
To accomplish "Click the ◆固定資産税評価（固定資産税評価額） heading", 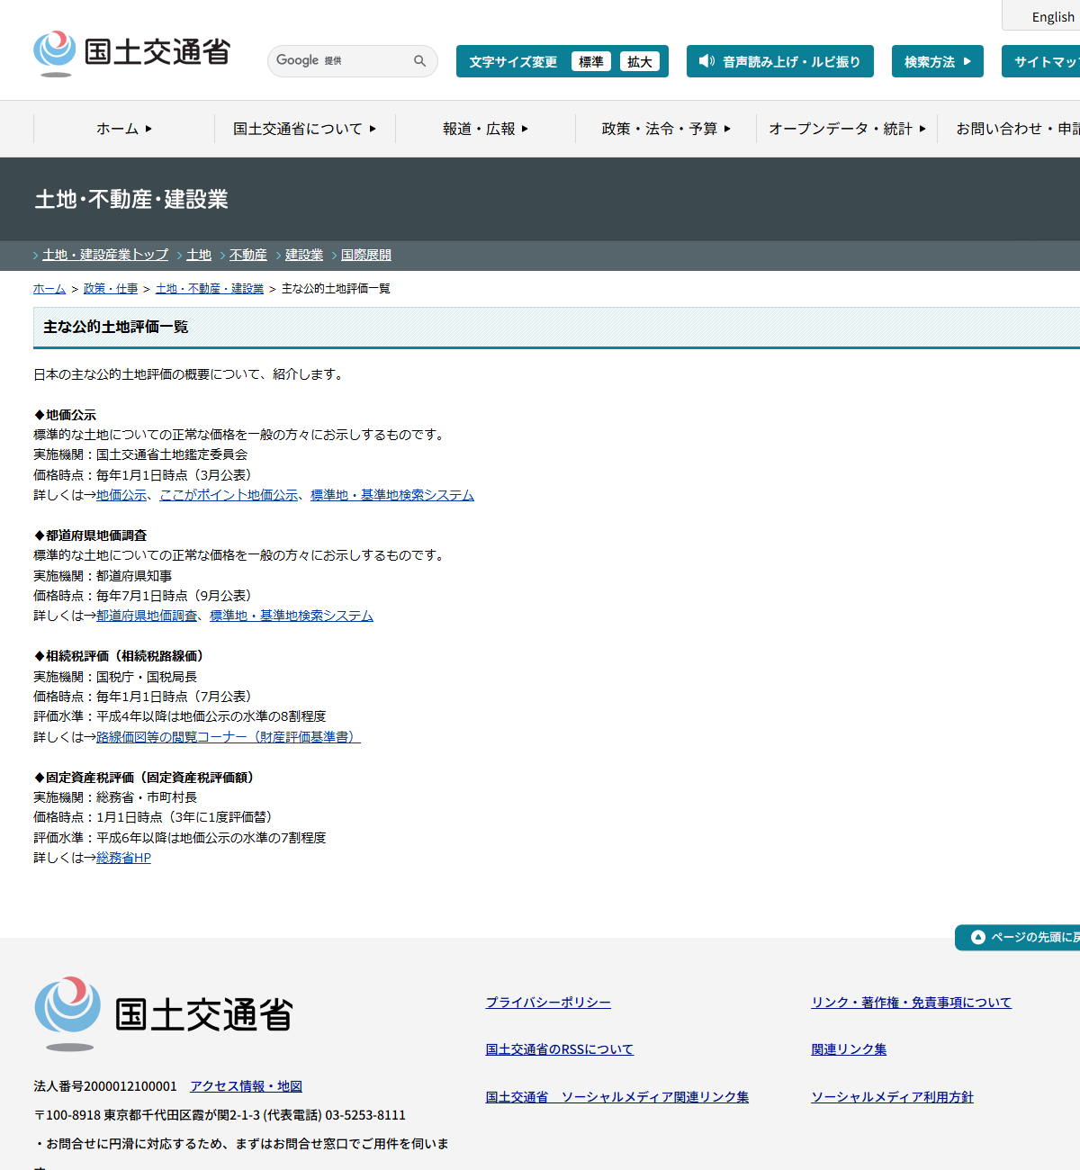I will (147, 778).
